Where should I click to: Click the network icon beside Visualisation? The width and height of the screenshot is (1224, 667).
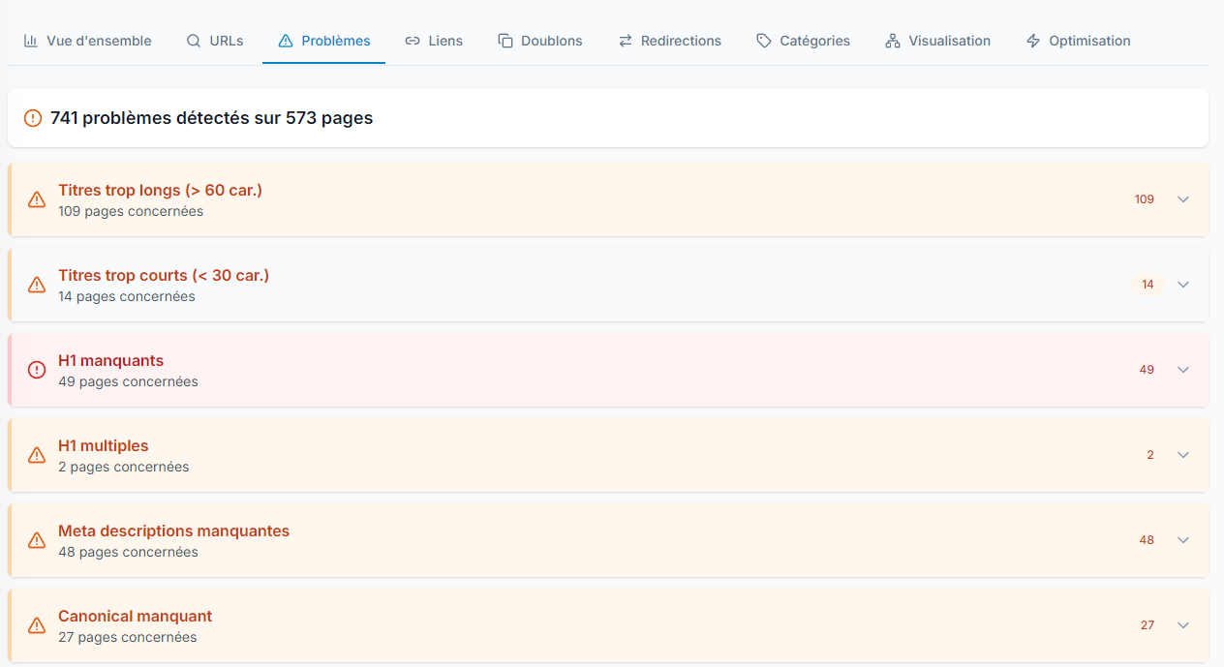click(x=893, y=41)
